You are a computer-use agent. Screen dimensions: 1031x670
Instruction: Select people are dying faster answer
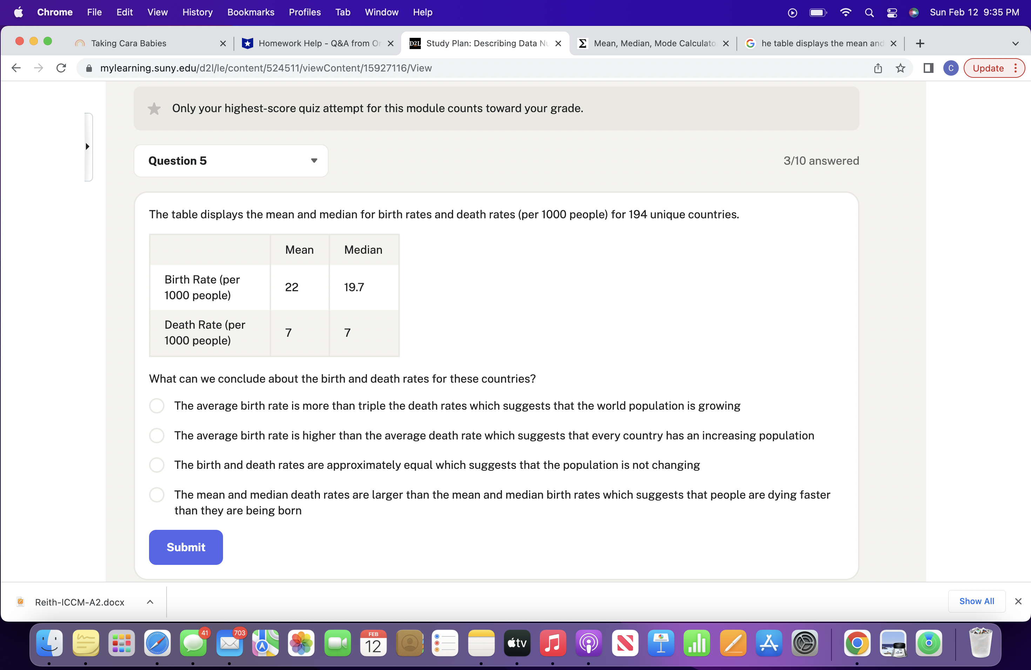[x=157, y=495]
